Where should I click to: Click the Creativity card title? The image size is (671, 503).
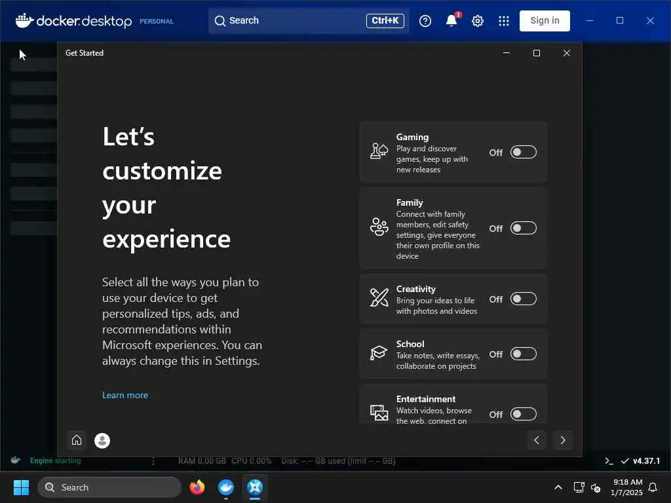[x=416, y=289]
